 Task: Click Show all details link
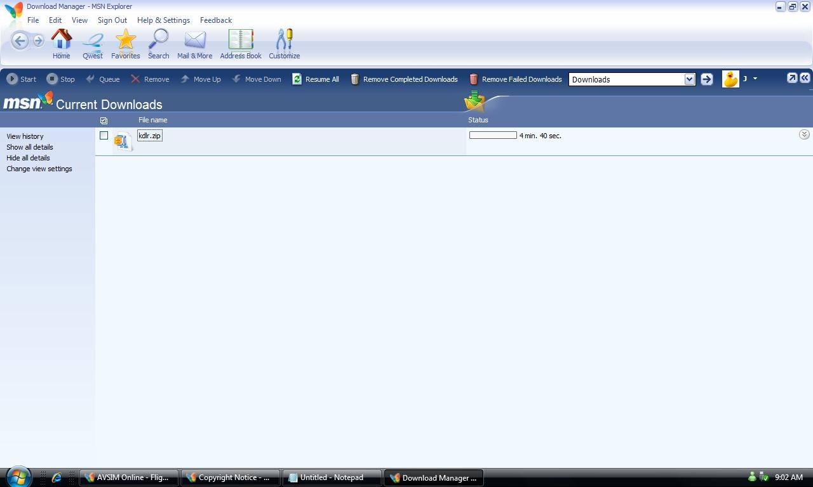click(30, 147)
